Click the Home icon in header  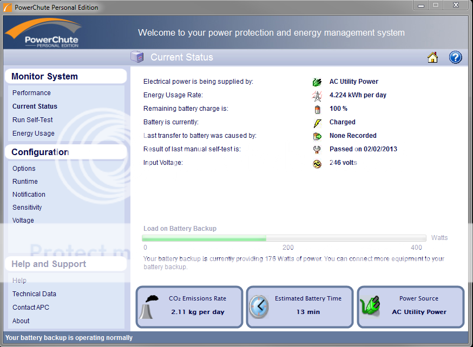click(x=432, y=57)
